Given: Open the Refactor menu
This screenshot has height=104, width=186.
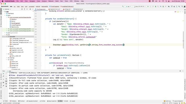Looking at the screenshot, I should pos(51,1).
